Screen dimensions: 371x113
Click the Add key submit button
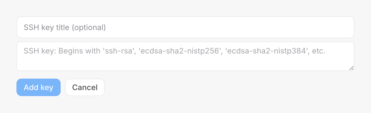(x=38, y=87)
